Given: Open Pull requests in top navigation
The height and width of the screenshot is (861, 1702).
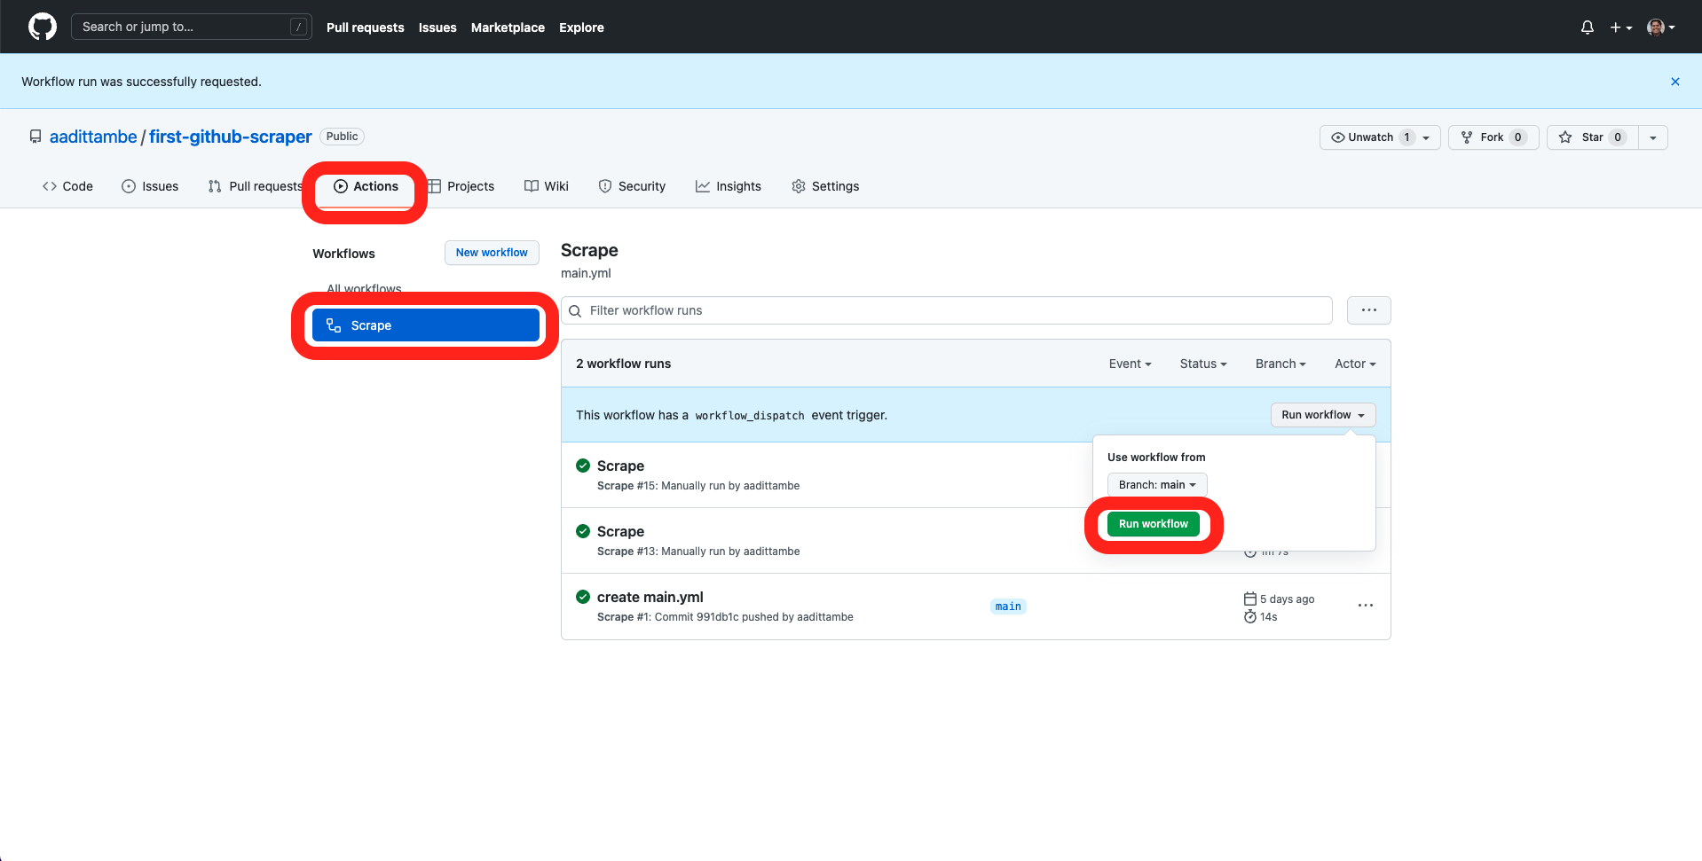Looking at the screenshot, I should point(365,27).
